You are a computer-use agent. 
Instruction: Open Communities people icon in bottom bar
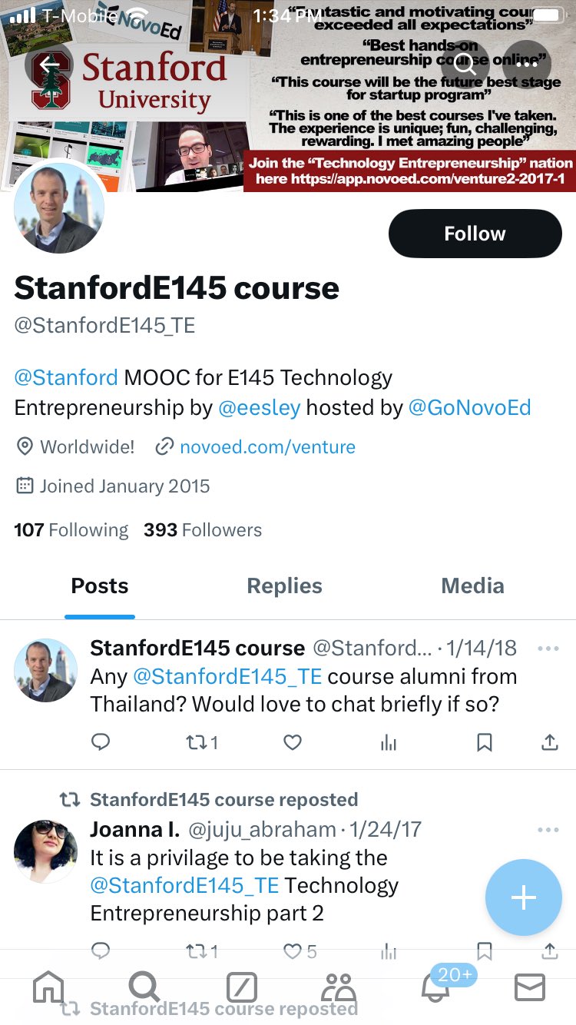click(338, 987)
